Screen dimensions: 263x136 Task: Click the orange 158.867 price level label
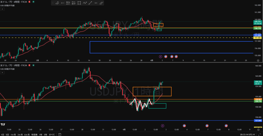tap(258, 99)
